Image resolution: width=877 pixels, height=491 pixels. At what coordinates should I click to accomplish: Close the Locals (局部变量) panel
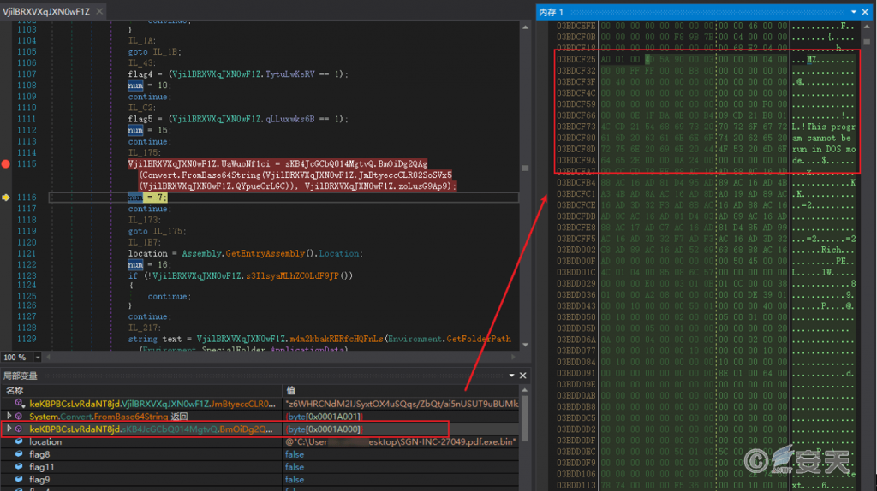pos(523,376)
